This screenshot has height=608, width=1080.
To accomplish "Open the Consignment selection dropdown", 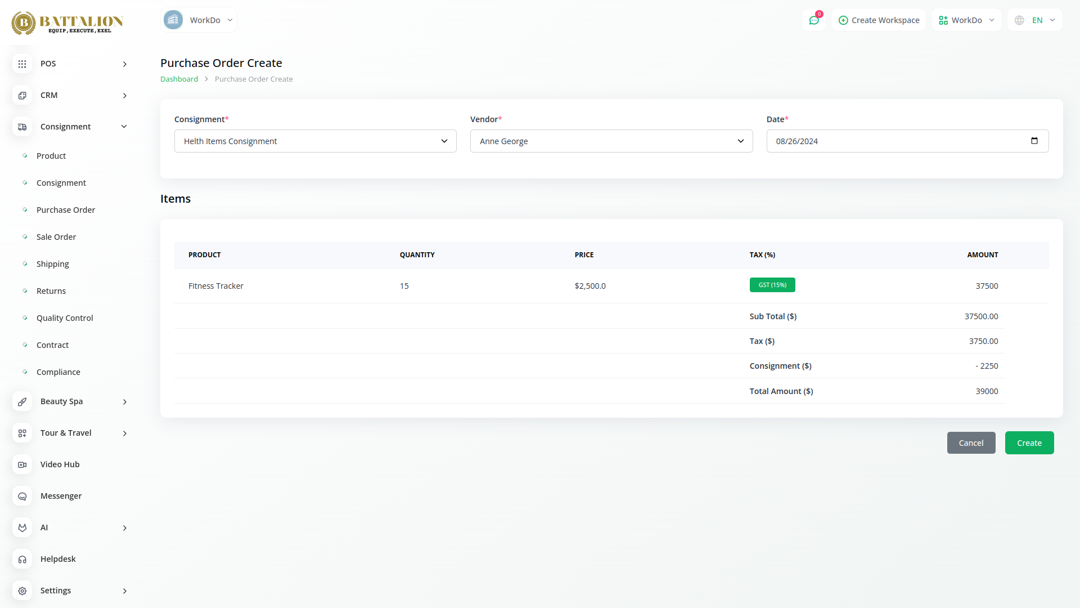I will pyautogui.click(x=315, y=141).
